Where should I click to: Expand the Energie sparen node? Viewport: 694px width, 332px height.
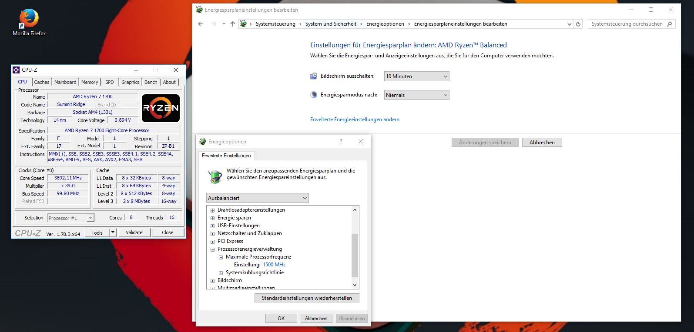212,218
